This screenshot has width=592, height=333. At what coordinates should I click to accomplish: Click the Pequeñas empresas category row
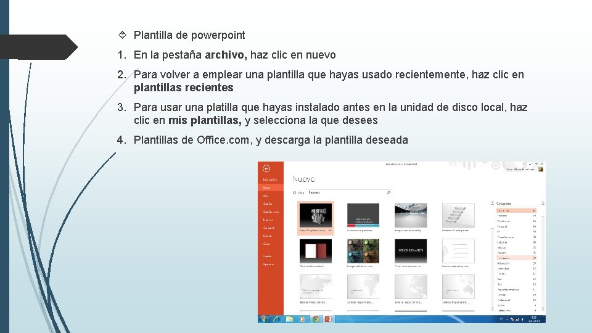(517, 290)
